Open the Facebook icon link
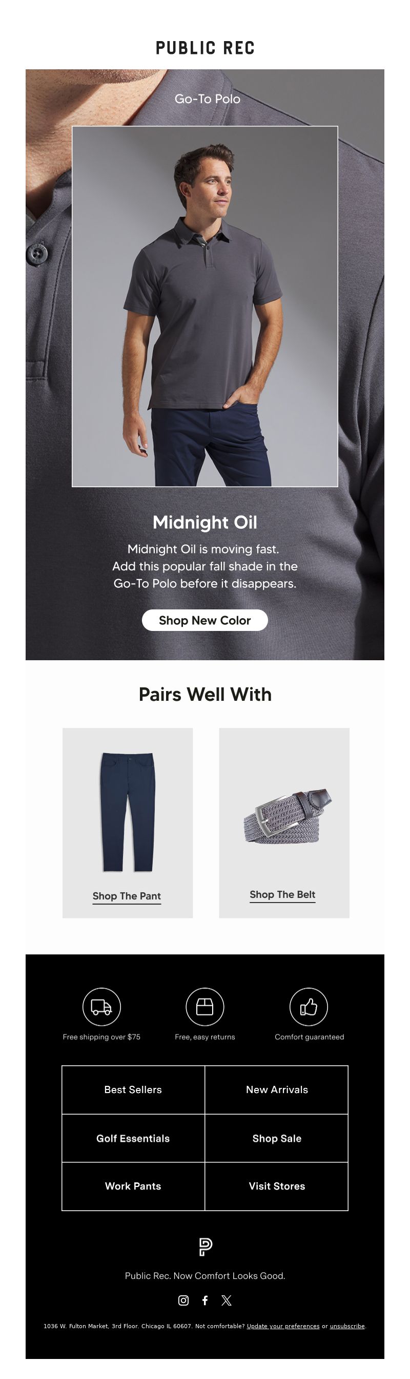 coord(204,1300)
